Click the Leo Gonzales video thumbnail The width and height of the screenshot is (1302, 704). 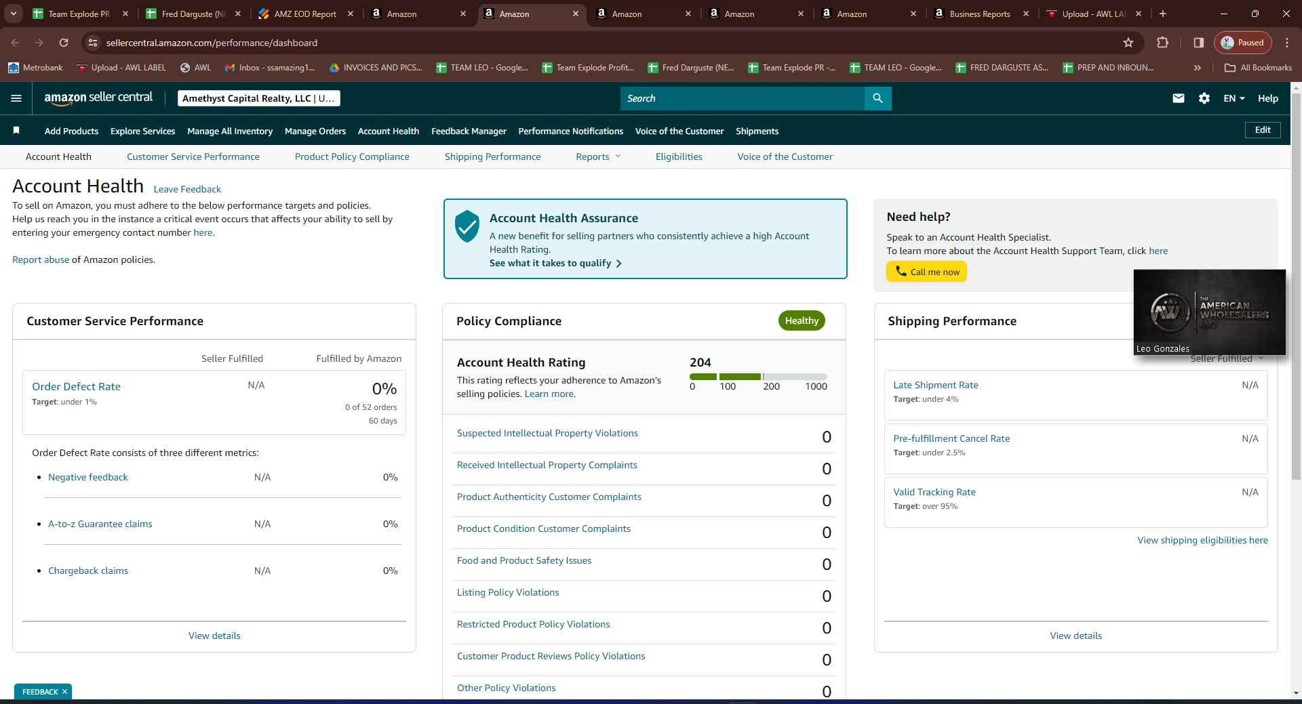click(1210, 312)
